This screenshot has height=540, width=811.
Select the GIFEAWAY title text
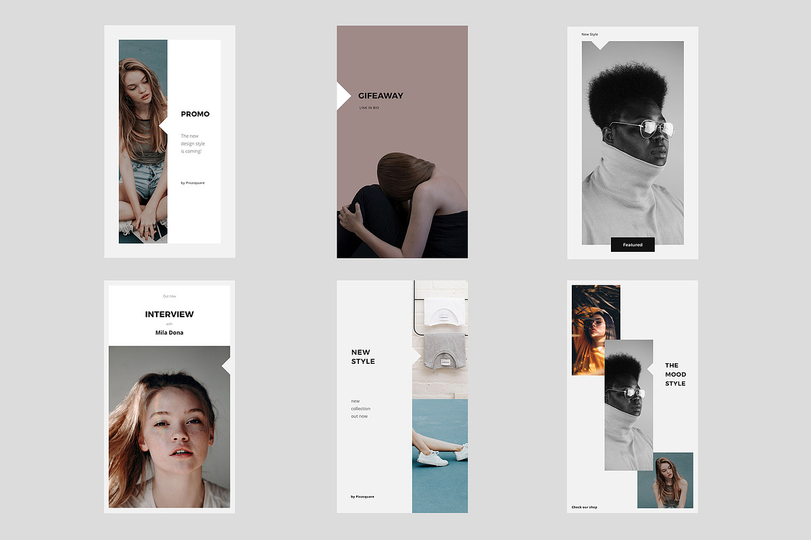click(x=380, y=96)
